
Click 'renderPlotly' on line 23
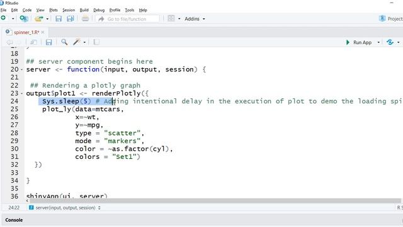coord(116,93)
